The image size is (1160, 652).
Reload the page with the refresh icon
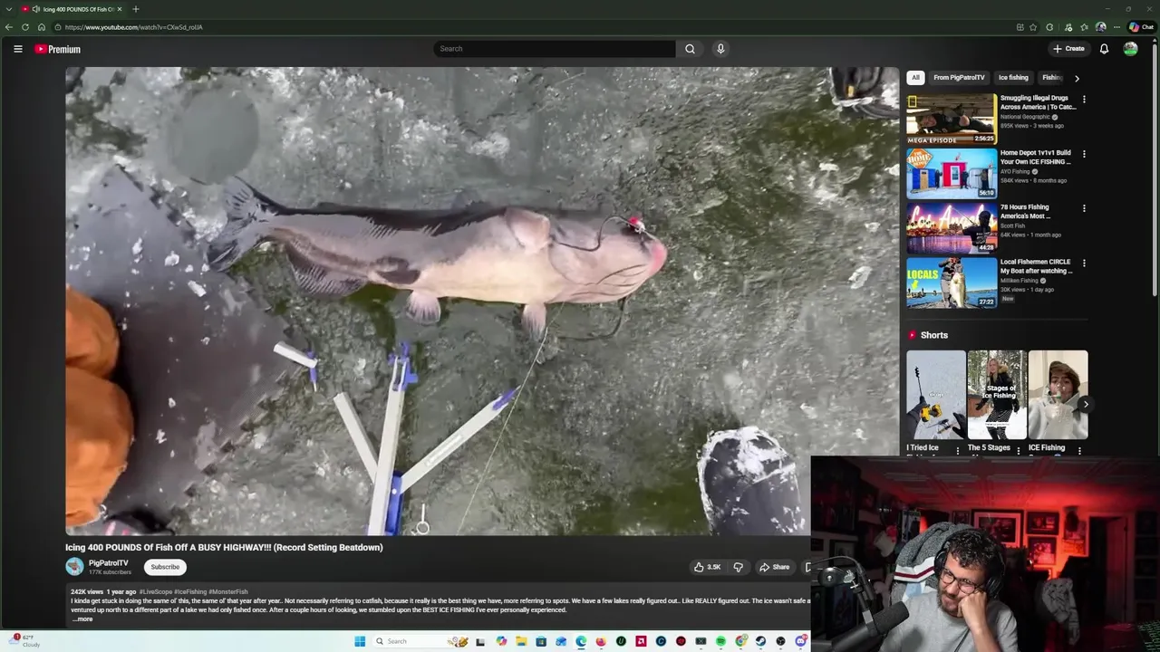coord(25,27)
